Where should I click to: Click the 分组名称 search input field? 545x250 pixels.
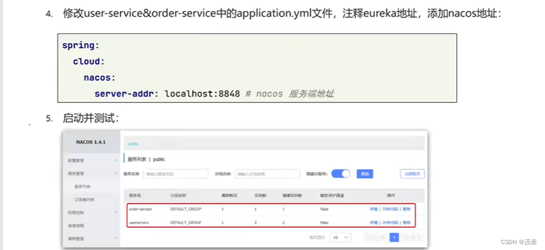click(267, 174)
